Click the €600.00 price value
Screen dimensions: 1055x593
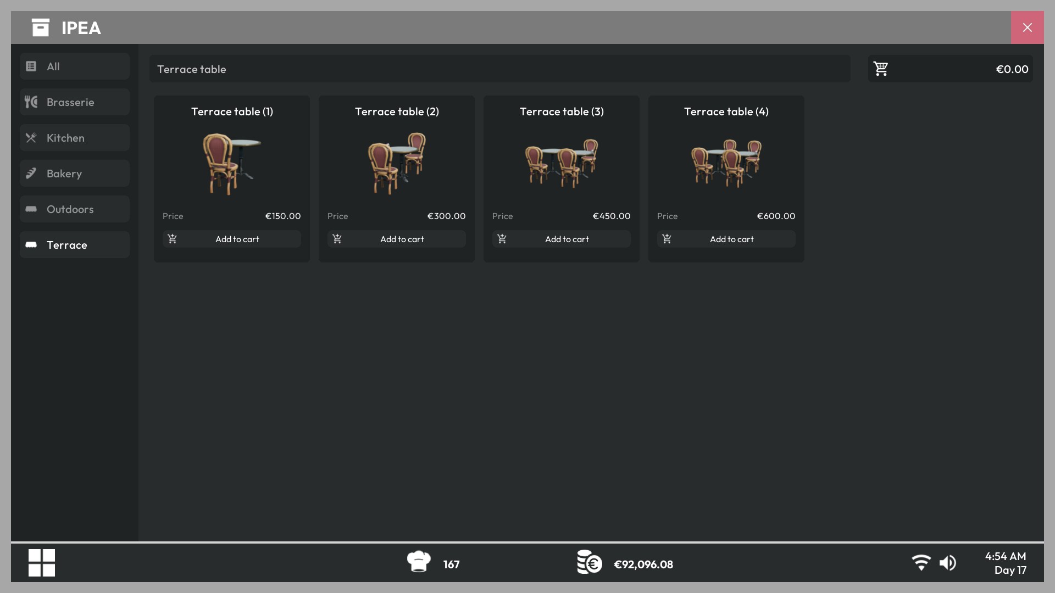(x=776, y=216)
